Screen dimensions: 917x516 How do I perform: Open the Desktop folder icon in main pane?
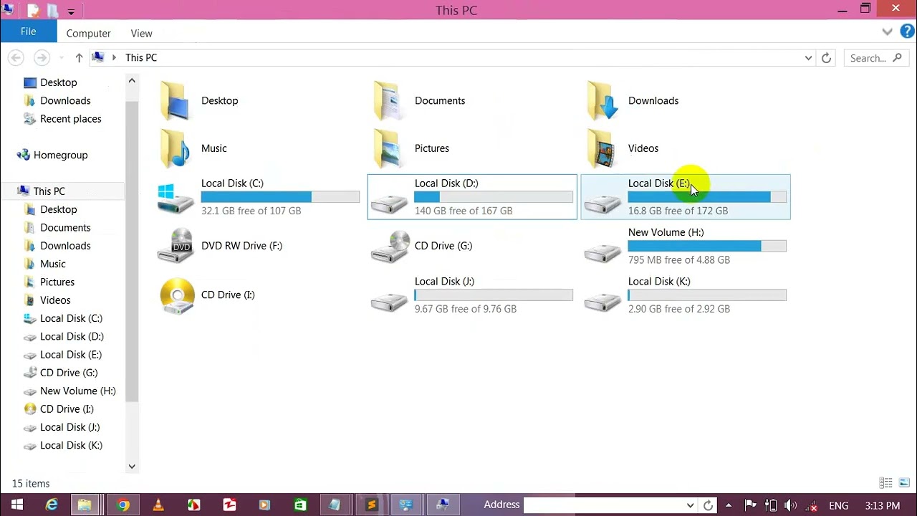coord(176,101)
